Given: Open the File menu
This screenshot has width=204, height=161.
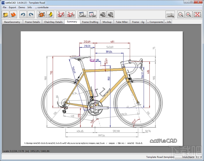Looking at the screenshot, I should 4,7.
